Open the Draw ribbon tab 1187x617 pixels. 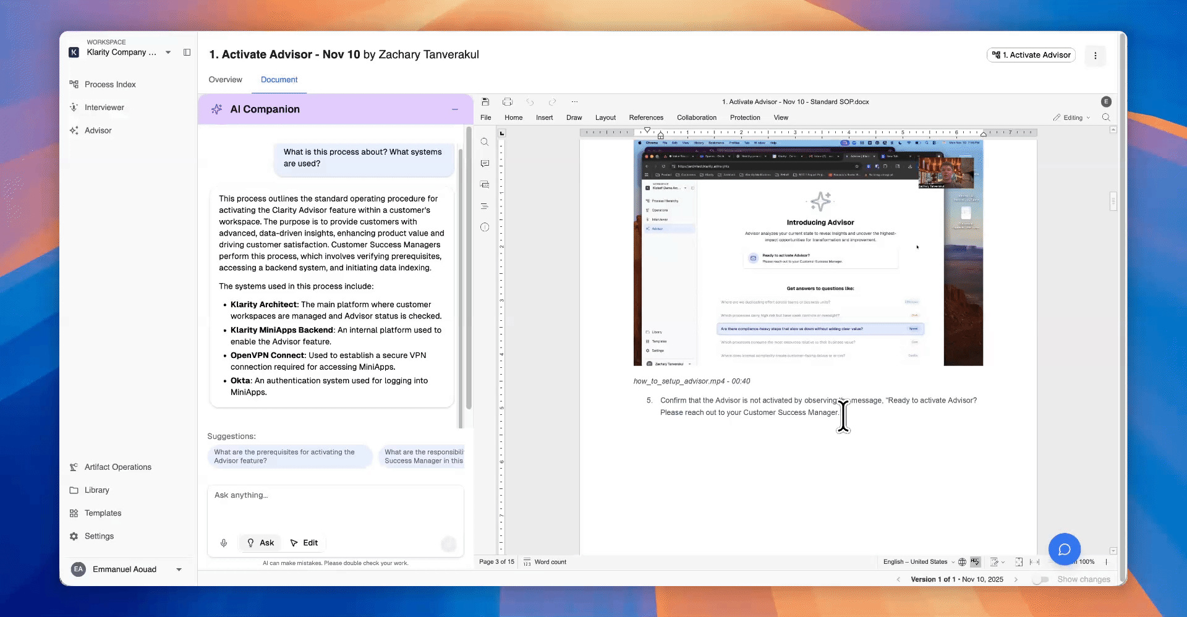click(574, 117)
